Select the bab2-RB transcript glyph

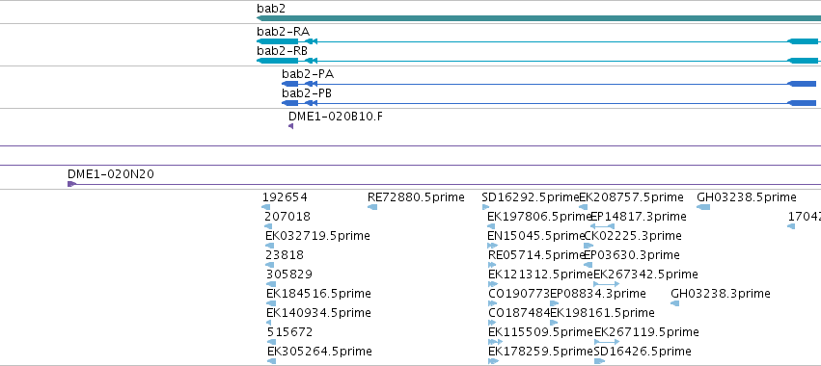[x=538, y=61]
